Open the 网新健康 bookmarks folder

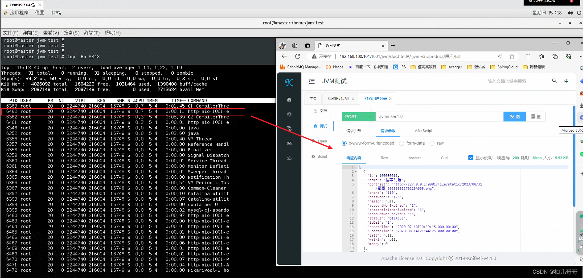coord(534,67)
